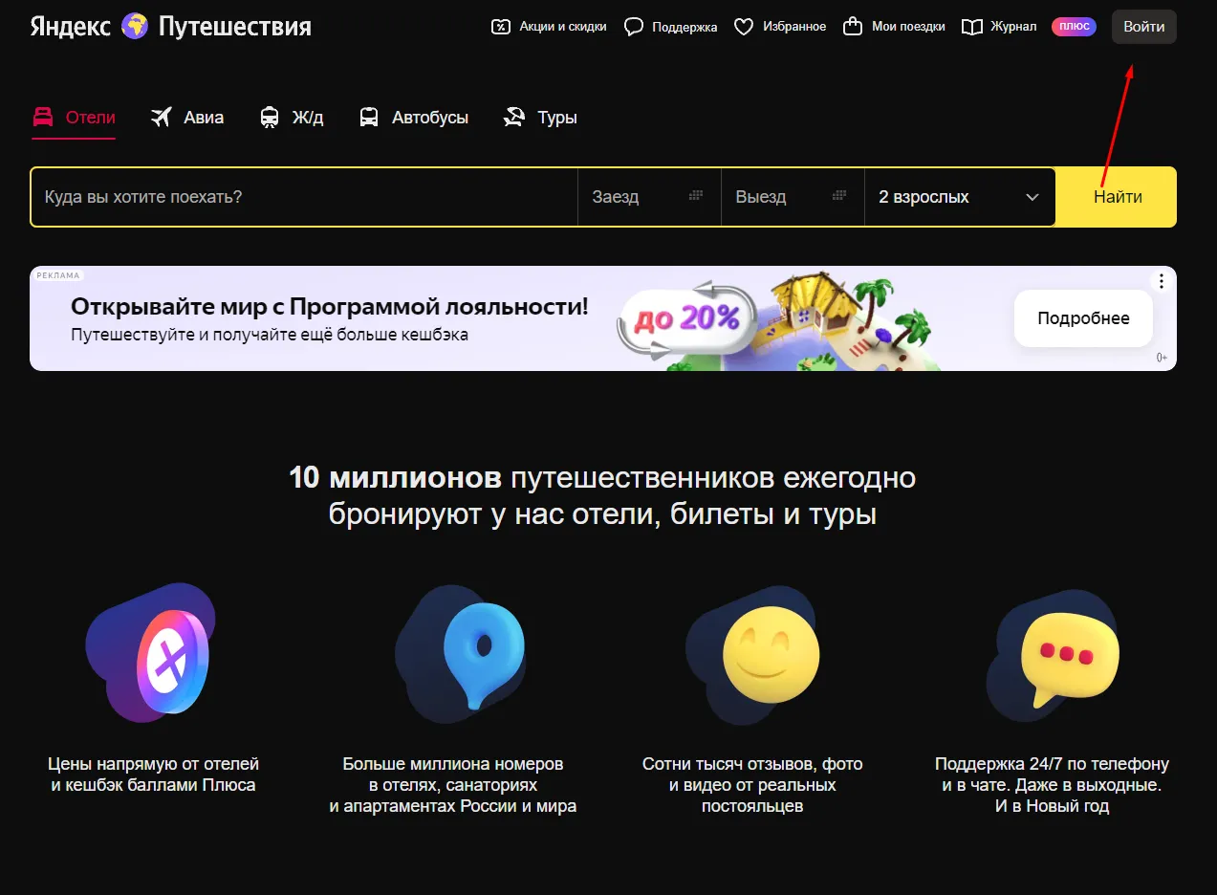Click the airplane icon of Авиа tab

162,118
